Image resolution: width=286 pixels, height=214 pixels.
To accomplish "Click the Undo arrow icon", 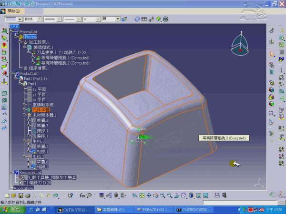I will pyautogui.click(x=56, y=195).
